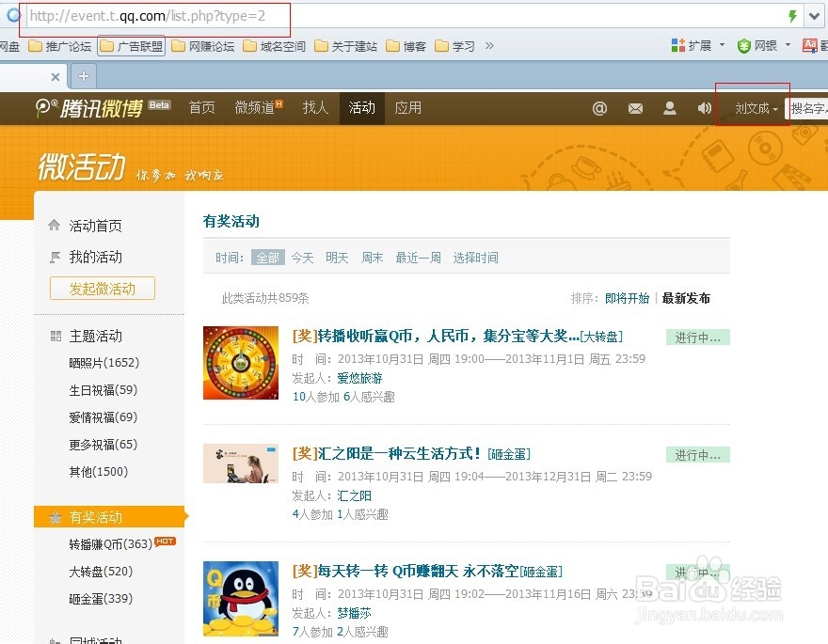This screenshot has width=828, height=644.
Task: Open the 广告联盟 bookmark folder
Action: point(132,46)
